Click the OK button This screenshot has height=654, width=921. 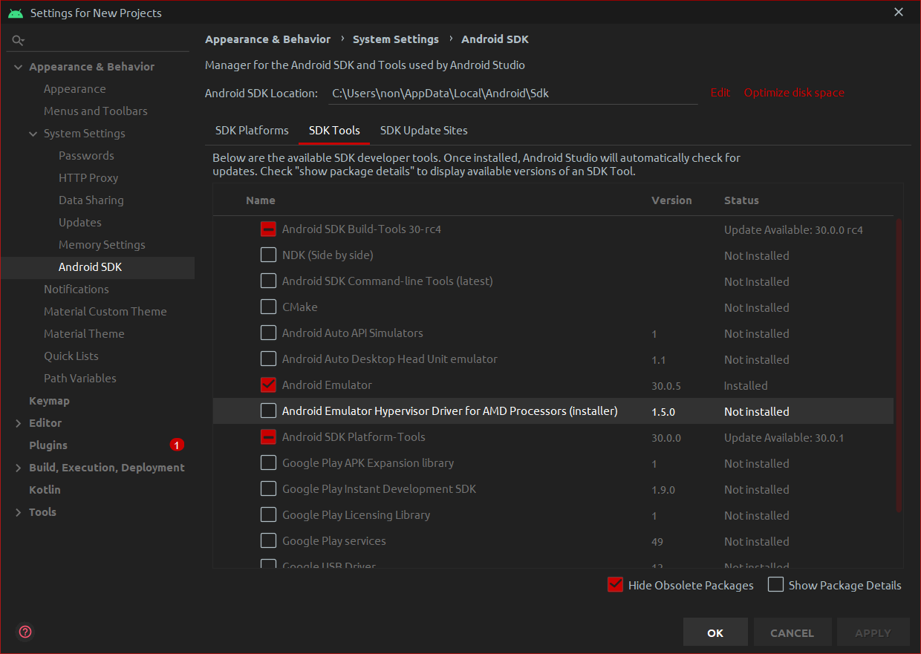coord(715,632)
